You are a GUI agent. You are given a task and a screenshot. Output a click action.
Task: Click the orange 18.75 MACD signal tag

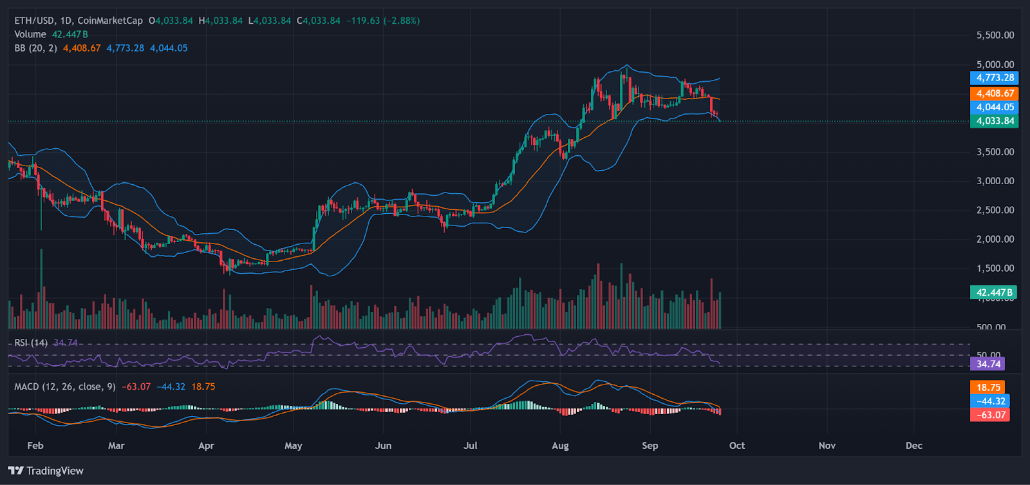pyautogui.click(x=988, y=387)
